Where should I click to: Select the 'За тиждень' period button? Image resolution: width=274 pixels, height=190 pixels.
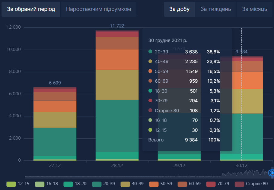(x=216, y=9)
